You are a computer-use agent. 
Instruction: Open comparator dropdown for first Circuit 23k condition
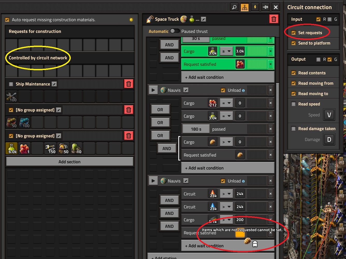pos(226,194)
